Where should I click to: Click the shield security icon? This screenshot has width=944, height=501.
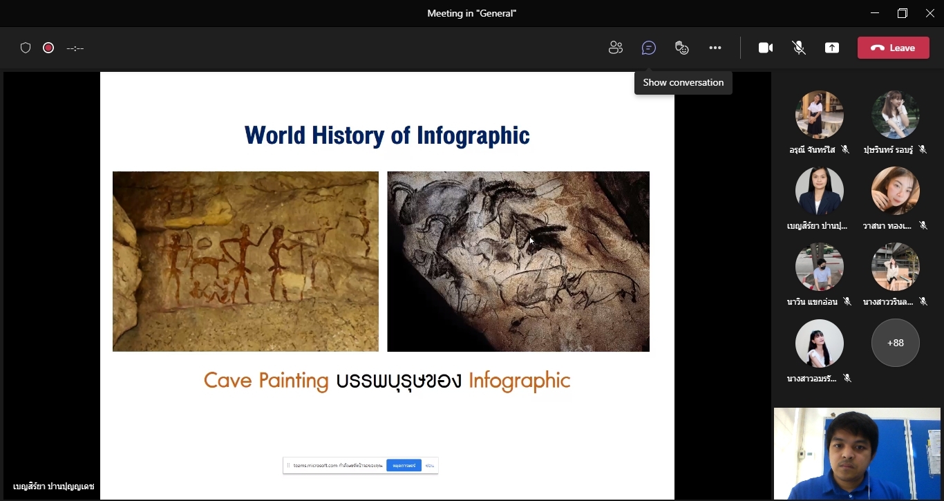tap(26, 48)
